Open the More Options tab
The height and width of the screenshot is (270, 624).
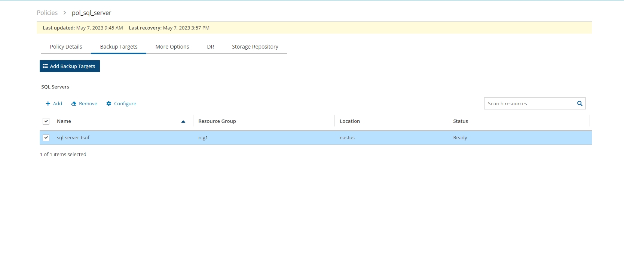[172, 47]
